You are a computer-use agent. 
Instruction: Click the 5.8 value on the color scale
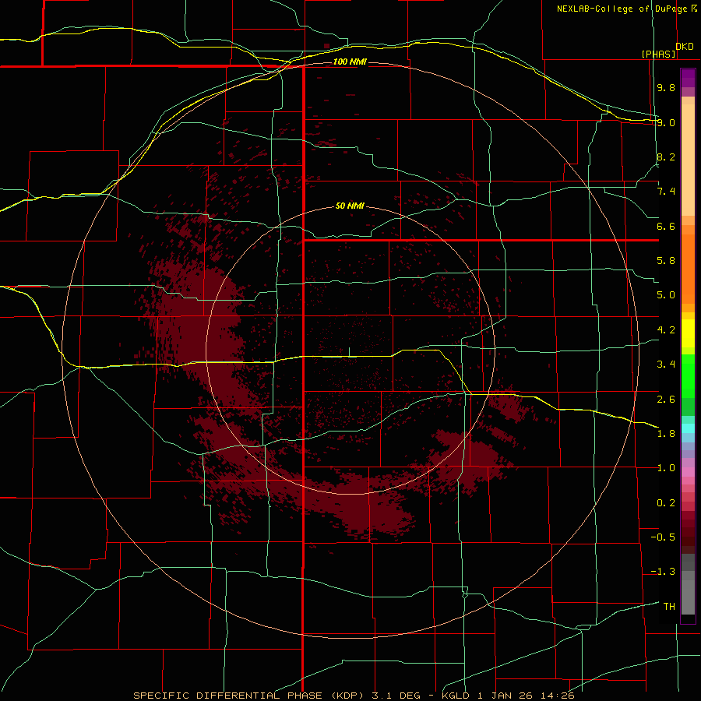666,261
